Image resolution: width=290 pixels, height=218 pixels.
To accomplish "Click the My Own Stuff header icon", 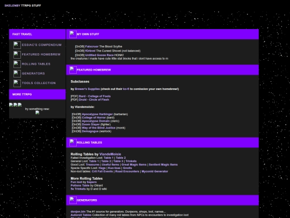I will (x=73, y=34).
